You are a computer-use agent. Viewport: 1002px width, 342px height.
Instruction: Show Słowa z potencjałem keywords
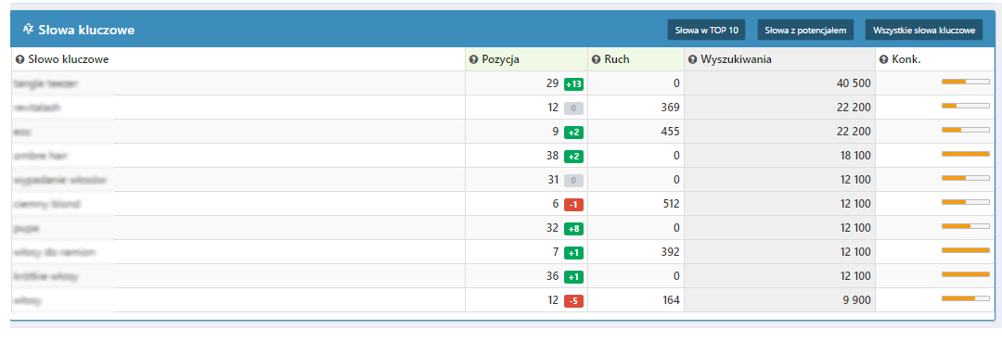(x=805, y=30)
